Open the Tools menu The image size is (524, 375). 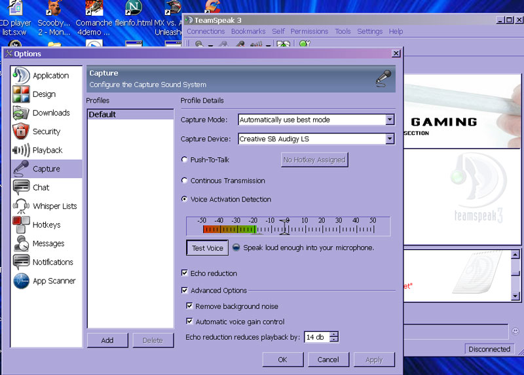point(343,31)
